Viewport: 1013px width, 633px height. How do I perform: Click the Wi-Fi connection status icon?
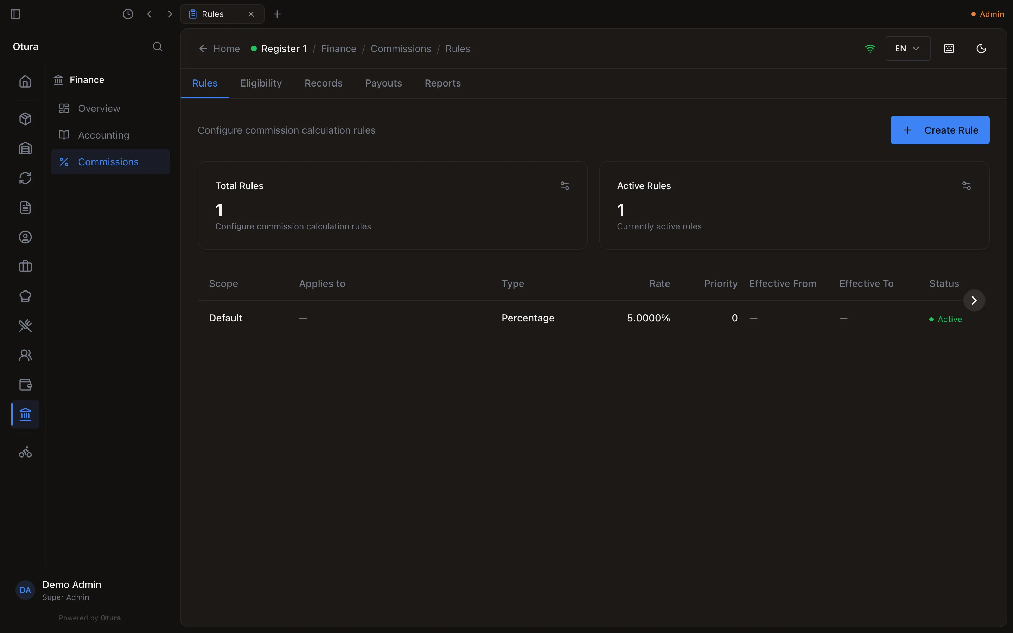click(x=870, y=49)
